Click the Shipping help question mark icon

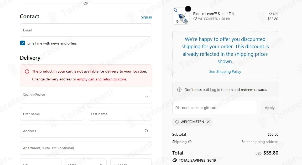pos(190,142)
